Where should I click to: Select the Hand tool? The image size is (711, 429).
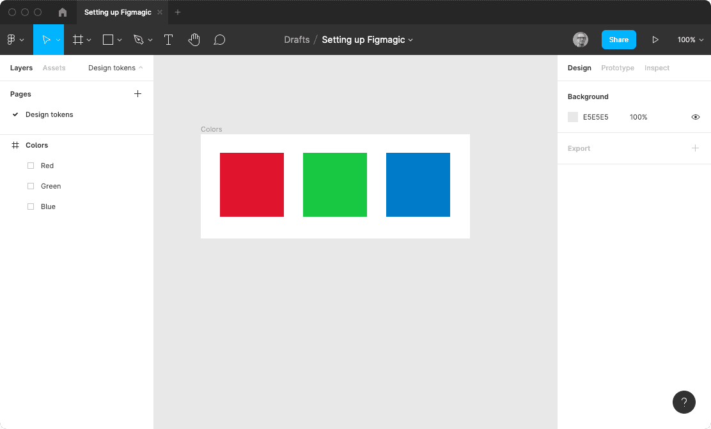[x=194, y=40]
